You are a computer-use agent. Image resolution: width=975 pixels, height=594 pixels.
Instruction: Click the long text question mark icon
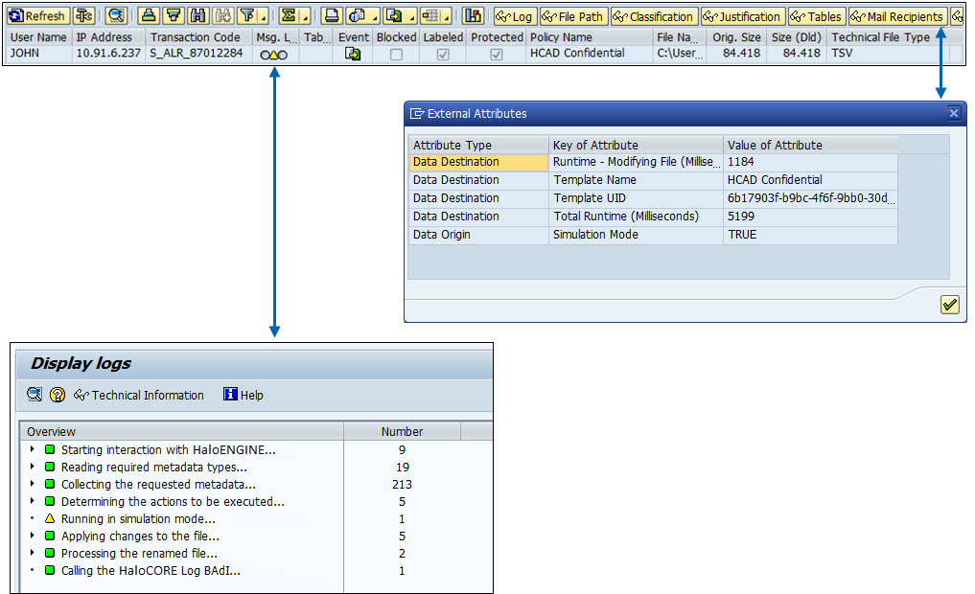point(58,395)
